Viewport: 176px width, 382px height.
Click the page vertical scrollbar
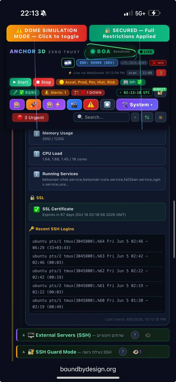click(x=174, y=229)
